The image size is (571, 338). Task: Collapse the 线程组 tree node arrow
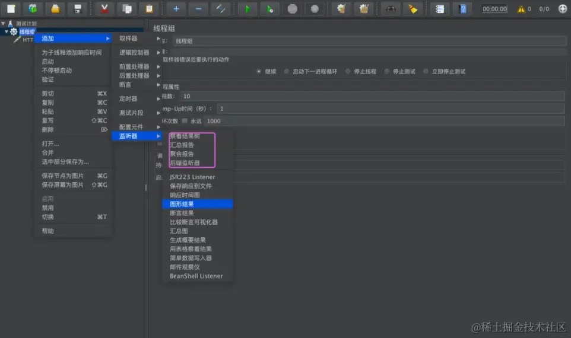pos(7,31)
